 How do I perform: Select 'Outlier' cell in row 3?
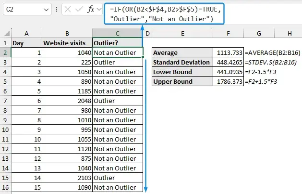(118, 62)
